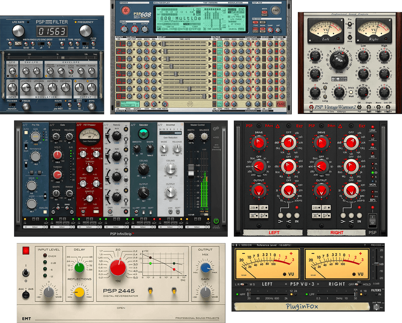The image size is (402, 323).
Task: Click the left yellow toggle switch on PSP 2445
Action: point(150,290)
